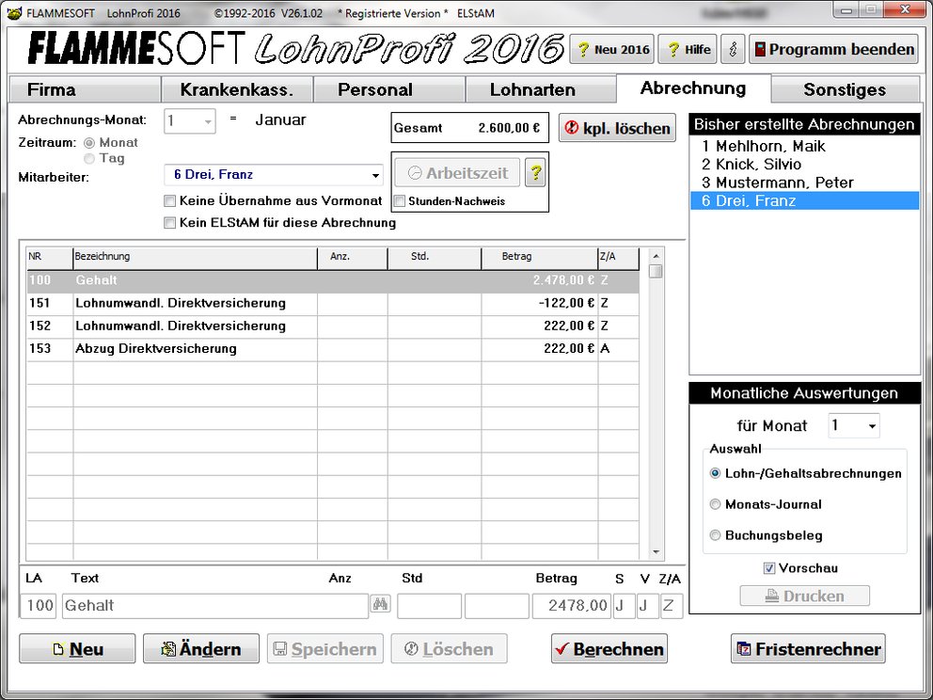The width and height of the screenshot is (933, 700).
Task: Click the Betrag column header
Action: point(540,257)
